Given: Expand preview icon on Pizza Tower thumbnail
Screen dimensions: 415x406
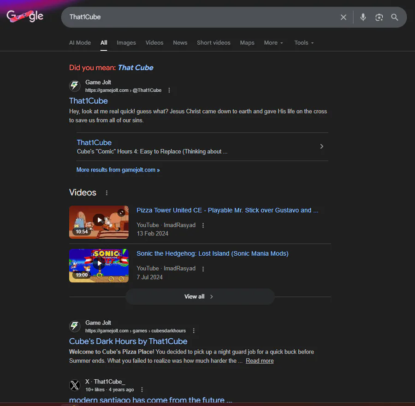Looking at the screenshot, I should point(121,212).
